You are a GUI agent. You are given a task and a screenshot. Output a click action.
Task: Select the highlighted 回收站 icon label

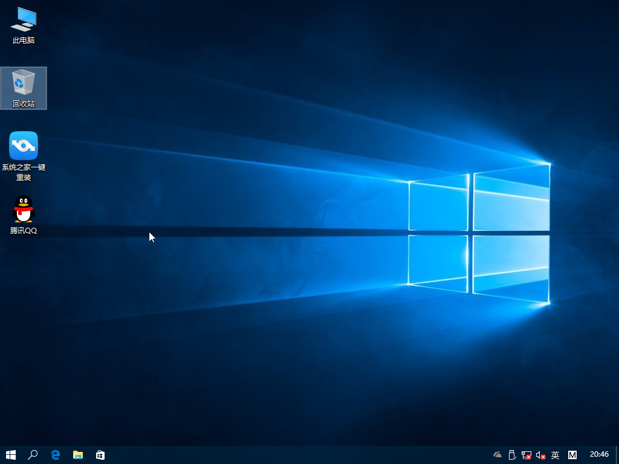[24, 103]
